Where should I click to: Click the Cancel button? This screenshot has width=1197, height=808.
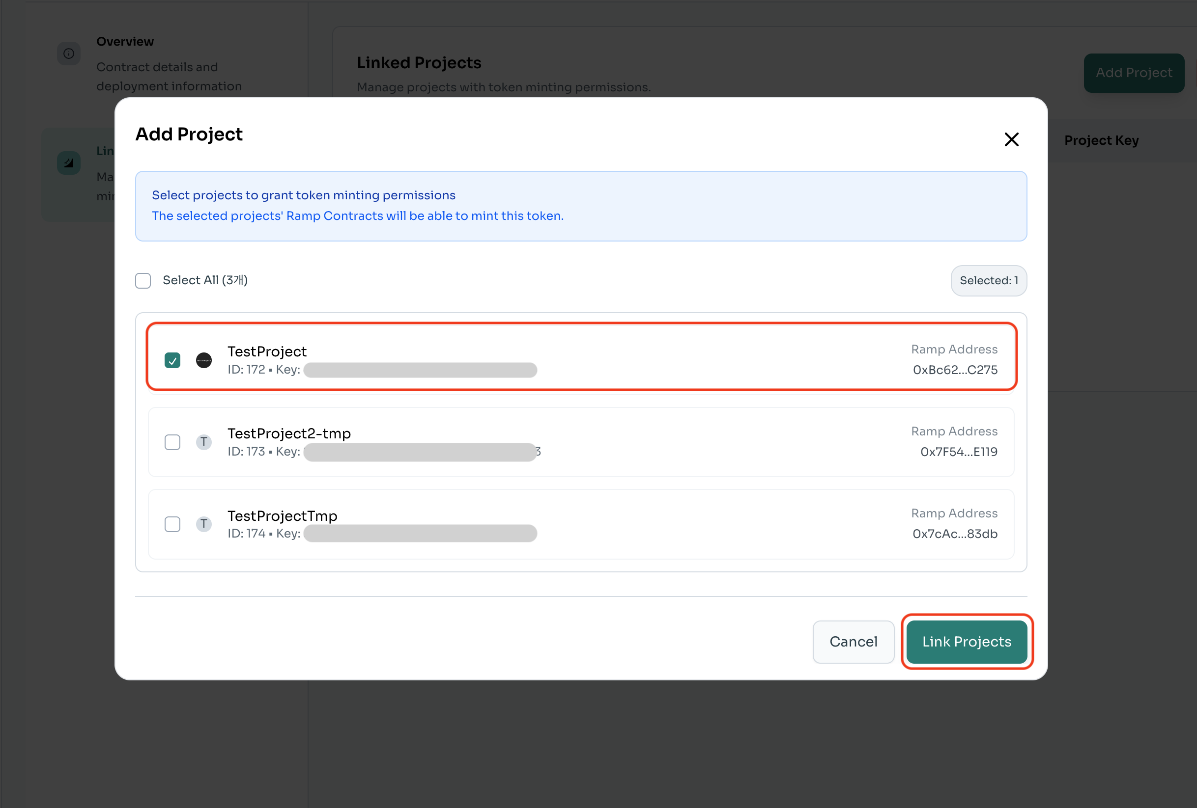click(x=853, y=641)
